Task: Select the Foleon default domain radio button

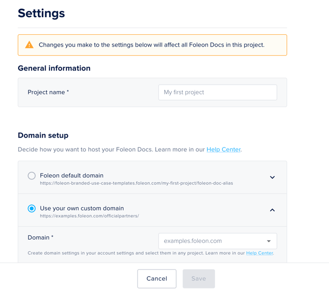Action: [31, 175]
